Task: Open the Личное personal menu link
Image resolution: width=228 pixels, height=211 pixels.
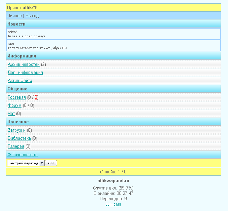Action: (x=14, y=16)
